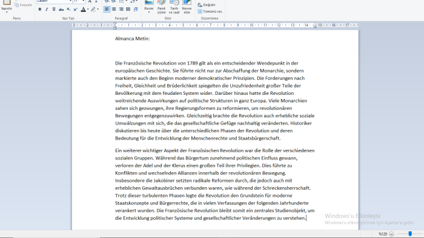Screen dimensions: 424x238
Task: Click the Kopyala copy button
Action: point(23,5)
